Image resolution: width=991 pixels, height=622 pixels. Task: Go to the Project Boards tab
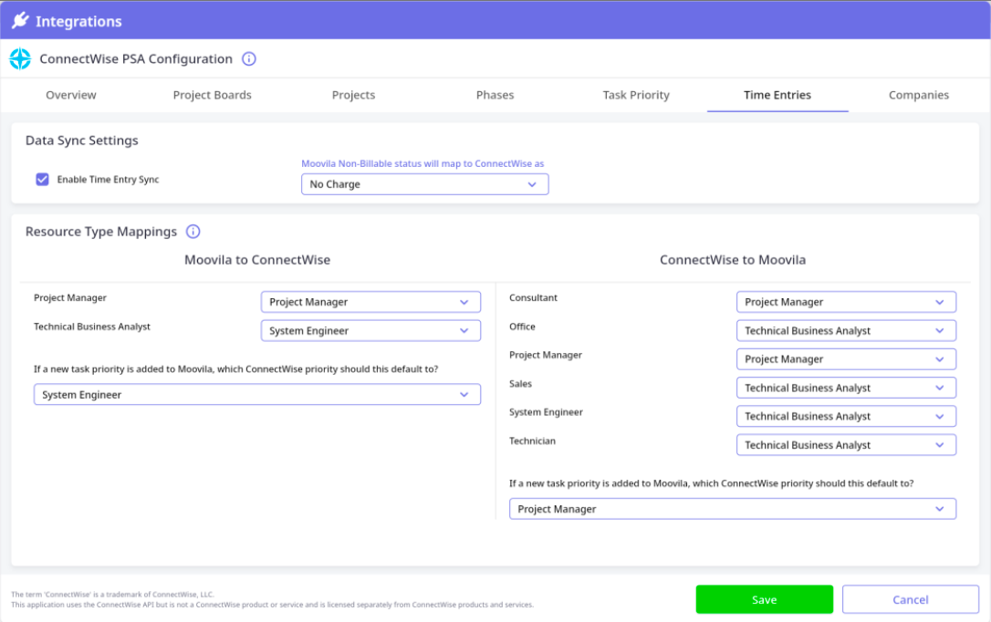click(x=212, y=95)
